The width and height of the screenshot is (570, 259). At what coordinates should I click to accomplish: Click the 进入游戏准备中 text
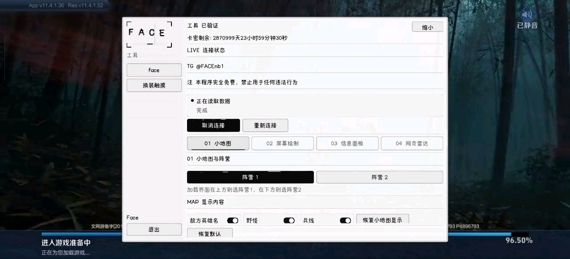(66, 243)
